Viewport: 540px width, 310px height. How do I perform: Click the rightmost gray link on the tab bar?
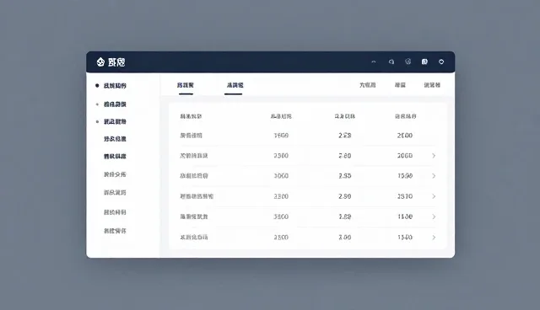tap(432, 85)
